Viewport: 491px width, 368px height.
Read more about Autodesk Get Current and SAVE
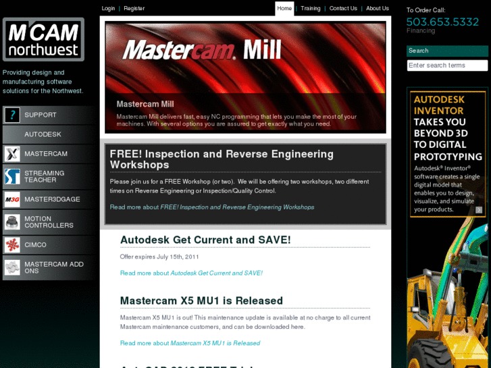point(191,273)
